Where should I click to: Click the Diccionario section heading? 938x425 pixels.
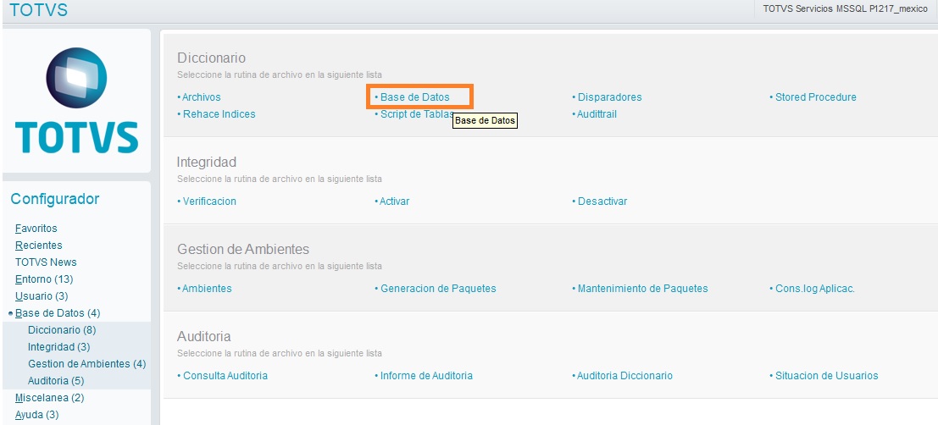point(211,58)
